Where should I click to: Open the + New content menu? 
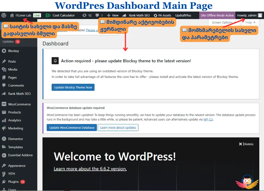click(x=113, y=15)
